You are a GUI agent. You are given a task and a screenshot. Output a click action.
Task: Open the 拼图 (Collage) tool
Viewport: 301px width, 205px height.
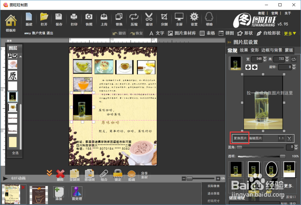point(226,33)
